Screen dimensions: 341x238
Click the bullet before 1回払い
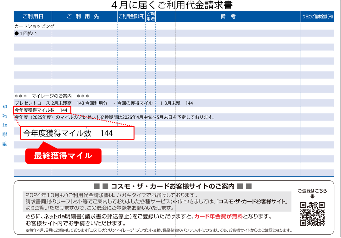[x=16, y=33]
